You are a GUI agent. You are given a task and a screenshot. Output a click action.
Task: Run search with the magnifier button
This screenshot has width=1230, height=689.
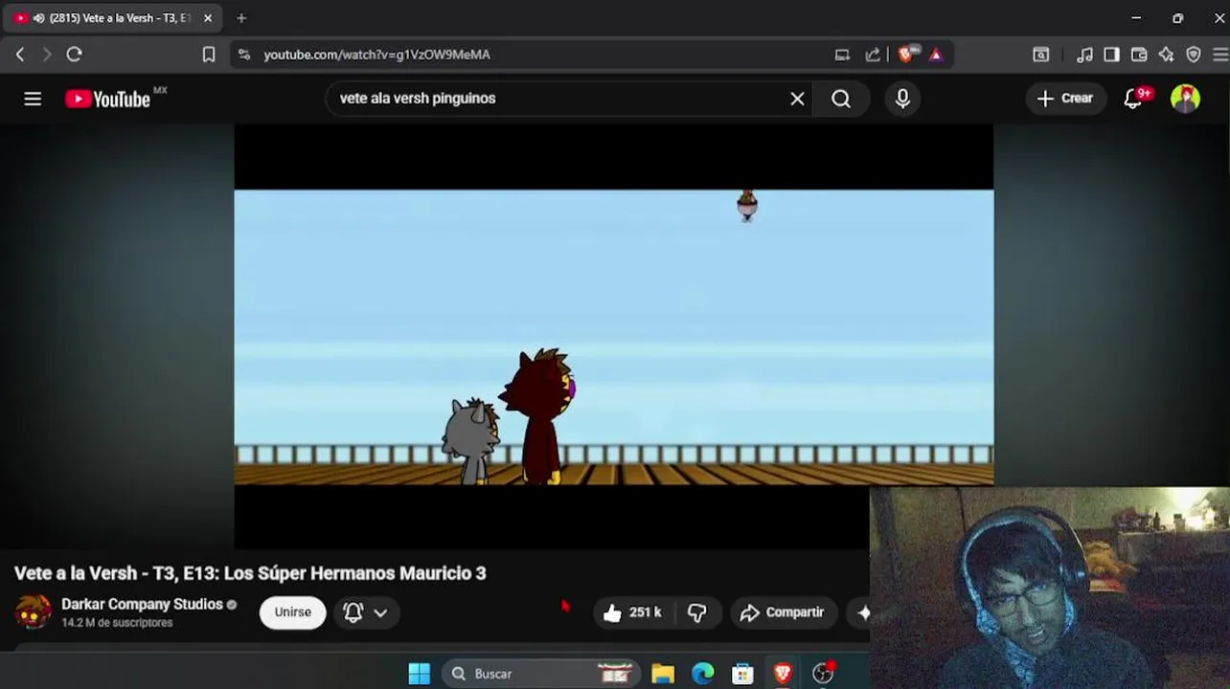pyautogui.click(x=841, y=99)
